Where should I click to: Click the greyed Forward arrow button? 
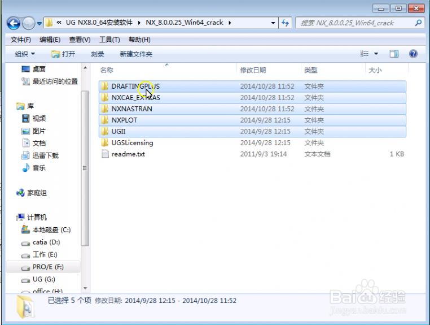tap(29, 23)
